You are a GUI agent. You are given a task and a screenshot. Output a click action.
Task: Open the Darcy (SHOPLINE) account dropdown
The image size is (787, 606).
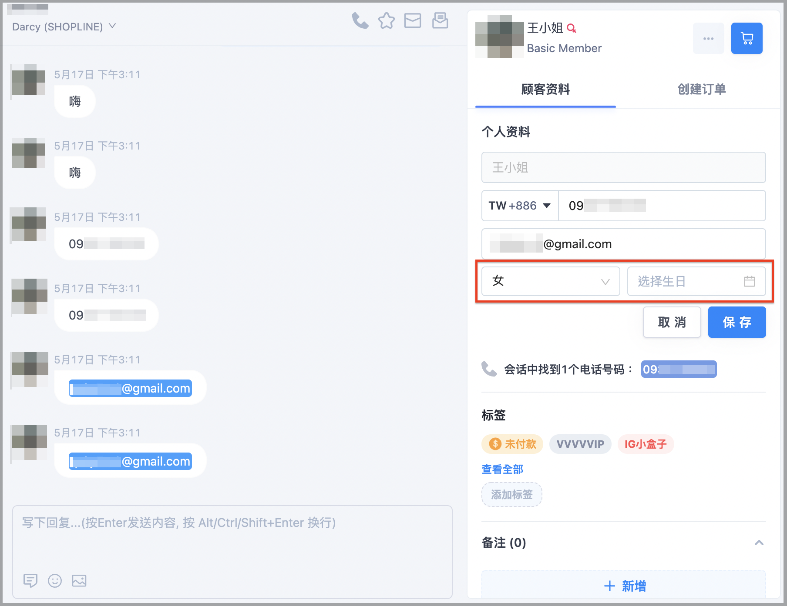pos(64,27)
